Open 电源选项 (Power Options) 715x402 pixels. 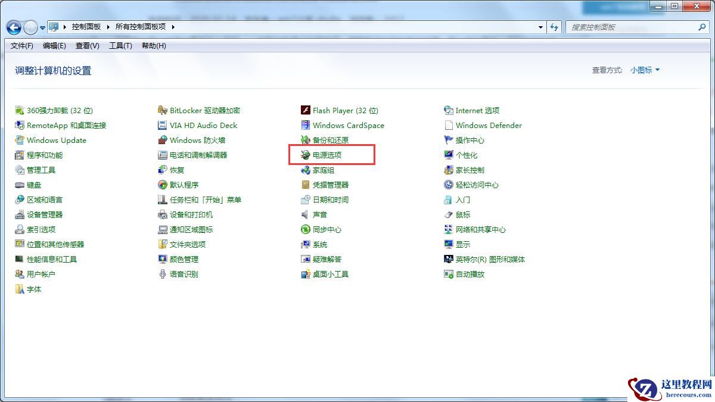click(331, 155)
